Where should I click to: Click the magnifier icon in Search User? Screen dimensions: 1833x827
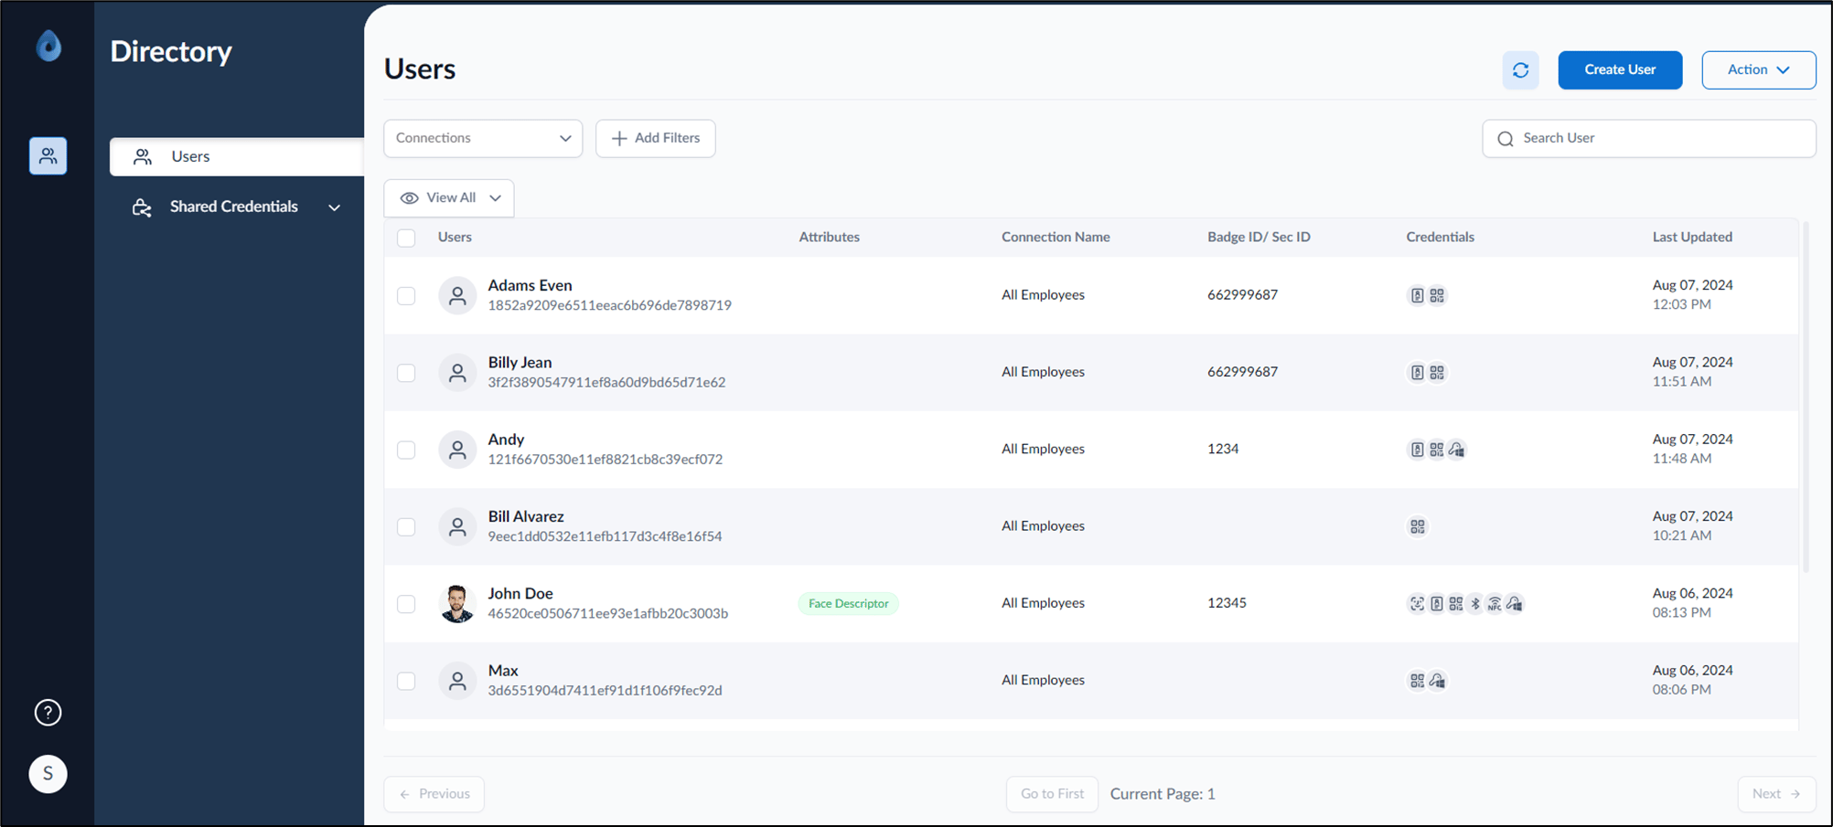point(1506,139)
